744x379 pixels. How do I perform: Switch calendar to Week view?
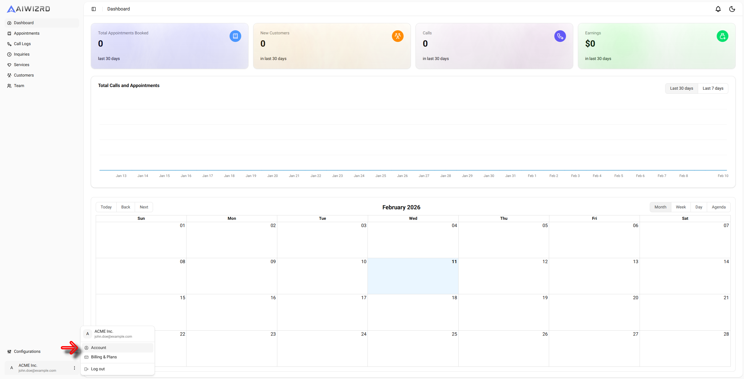pyautogui.click(x=681, y=207)
